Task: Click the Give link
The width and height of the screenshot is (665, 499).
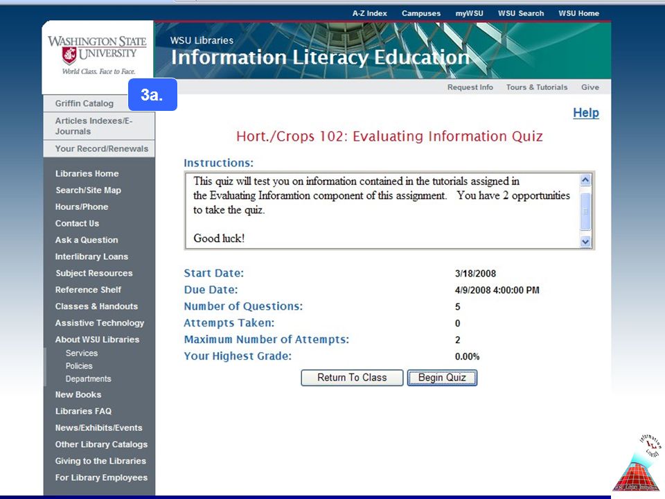Action: pos(590,87)
